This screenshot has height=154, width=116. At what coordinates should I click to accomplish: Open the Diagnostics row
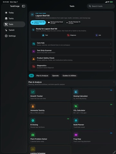pos(72,66)
